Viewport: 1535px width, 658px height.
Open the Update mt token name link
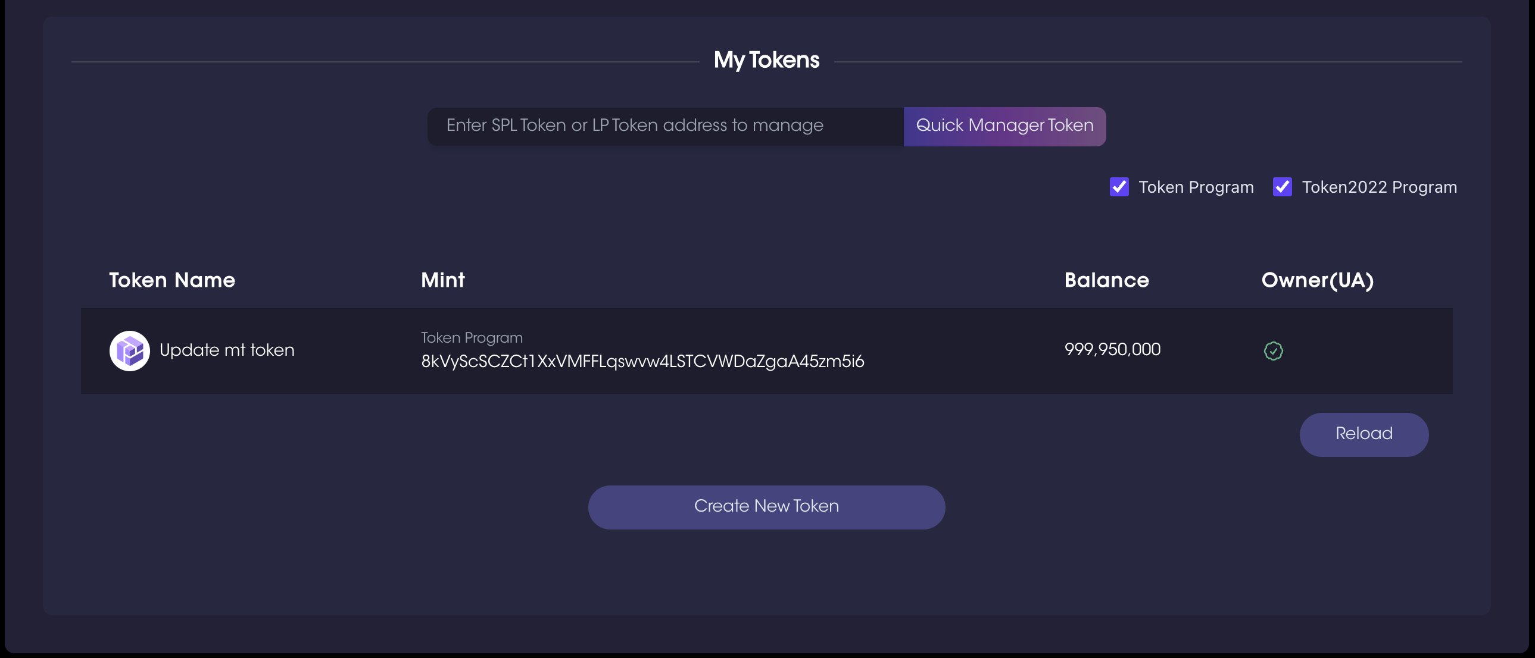click(x=227, y=350)
